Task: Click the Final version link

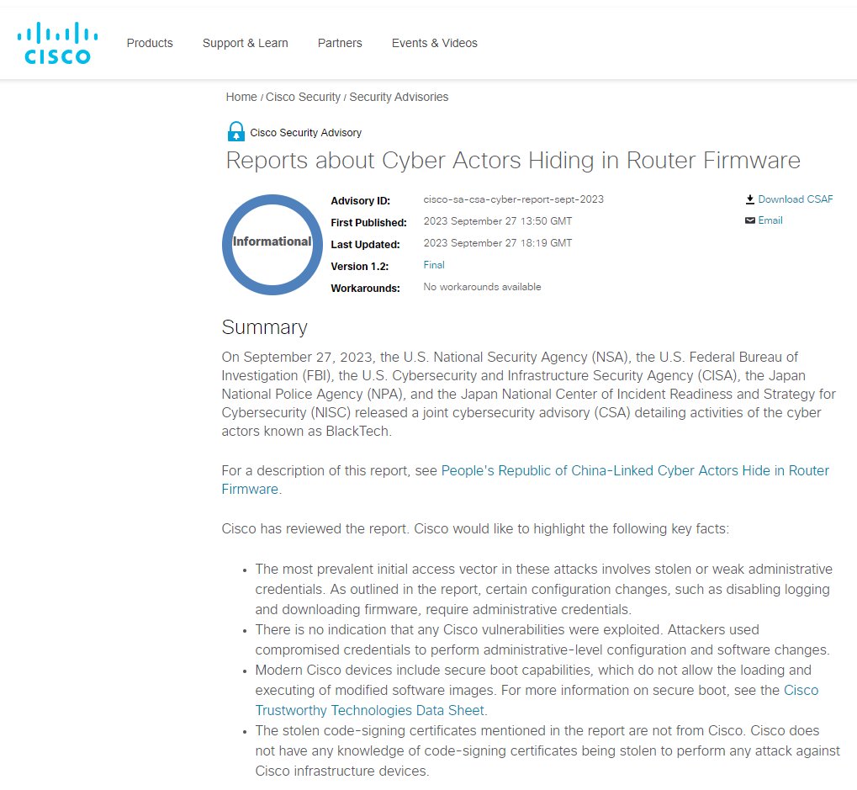Action: tap(434, 265)
